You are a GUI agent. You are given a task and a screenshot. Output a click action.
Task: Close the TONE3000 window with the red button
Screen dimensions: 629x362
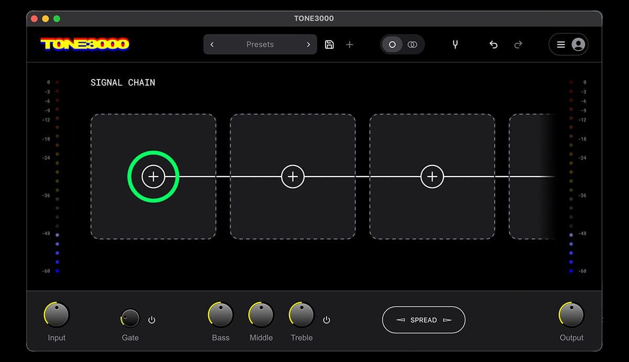pos(34,18)
